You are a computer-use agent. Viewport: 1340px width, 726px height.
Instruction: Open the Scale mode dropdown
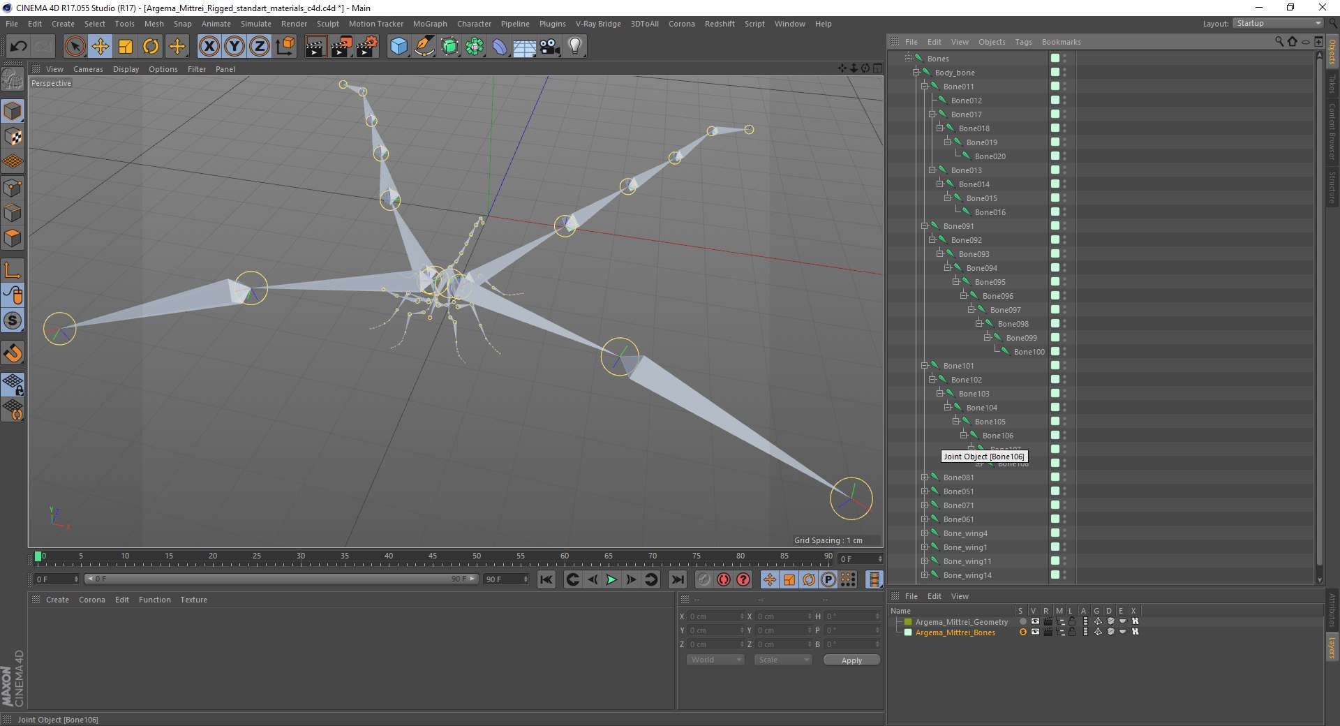pos(783,660)
